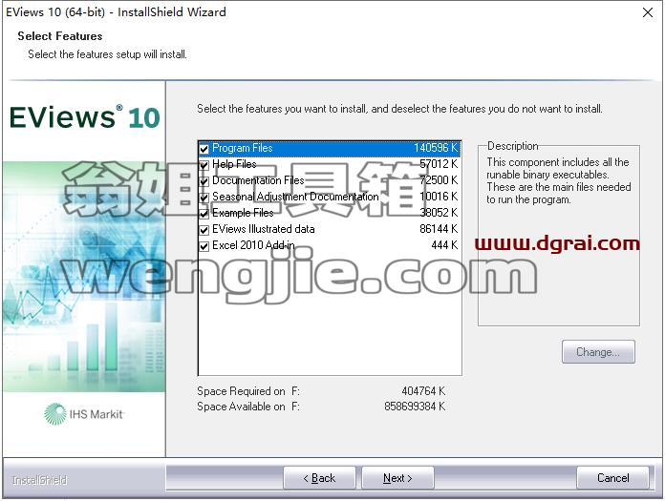Viewport: 665px width, 501px height.
Task: Click the EViews 10 logo
Action: (x=84, y=116)
